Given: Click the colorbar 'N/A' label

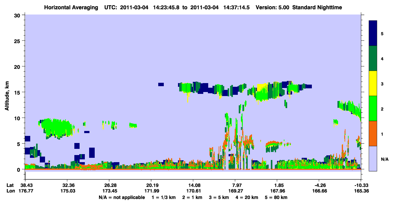Looking at the screenshot, I should tap(385, 159).
